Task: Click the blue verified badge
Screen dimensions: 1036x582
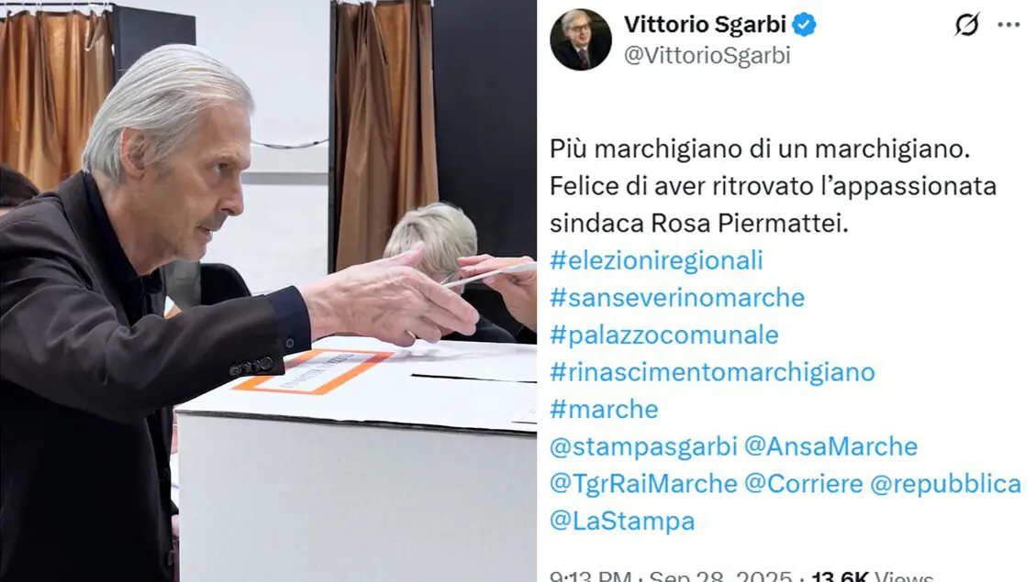Action: [804, 25]
